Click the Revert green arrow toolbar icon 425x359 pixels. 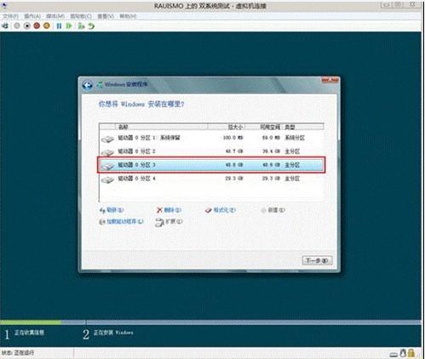(91, 26)
